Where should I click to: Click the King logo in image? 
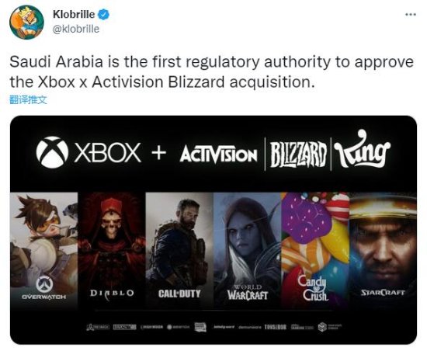363,149
